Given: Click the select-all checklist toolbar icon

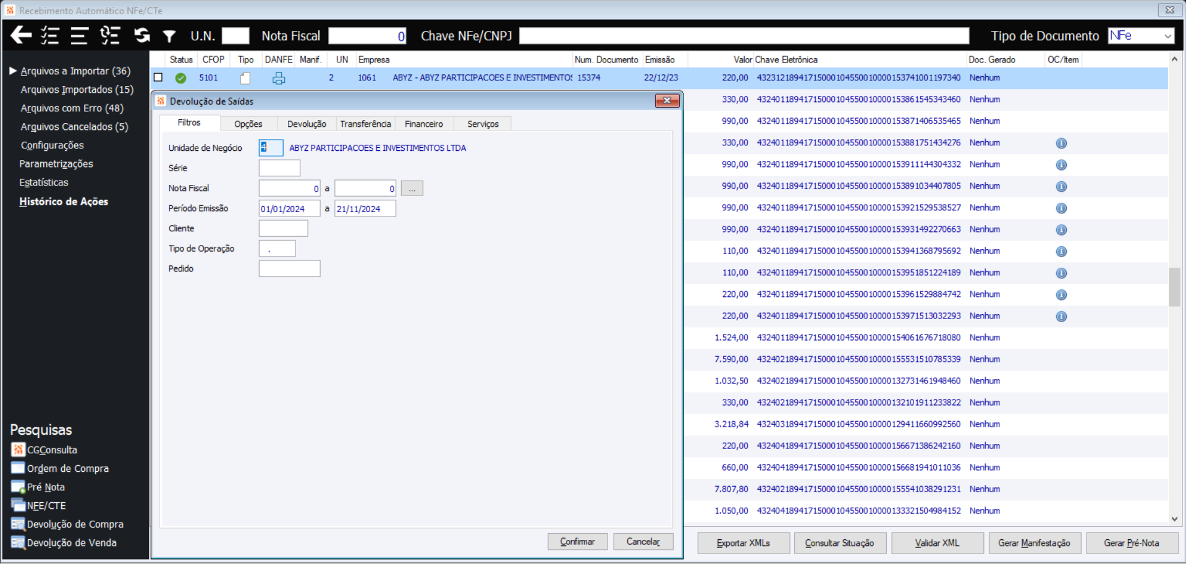Looking at the screenshot, I should [50, 35].
